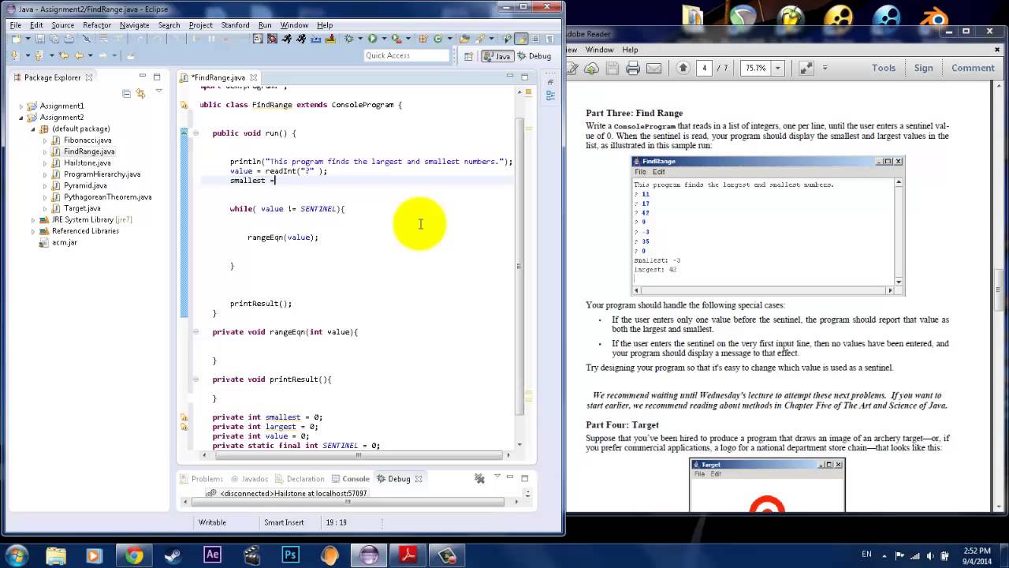Click the Eclipse Debug bug toolbar icon
The height and width of the screenshot is (568, 1009).
coord(348,39)
